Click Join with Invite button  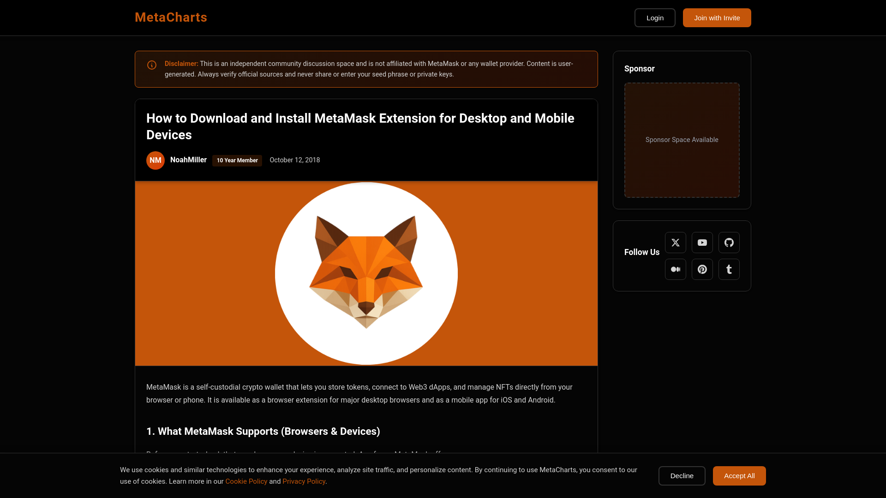tap(717, 18)
